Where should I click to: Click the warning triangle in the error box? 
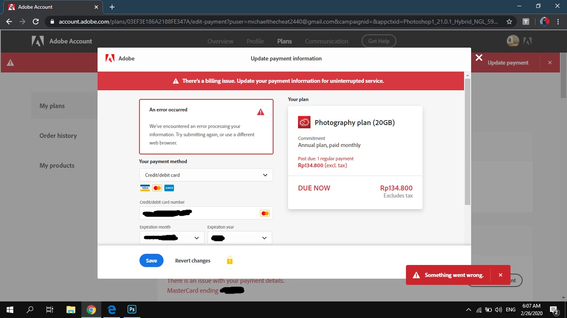click(261, 112)
